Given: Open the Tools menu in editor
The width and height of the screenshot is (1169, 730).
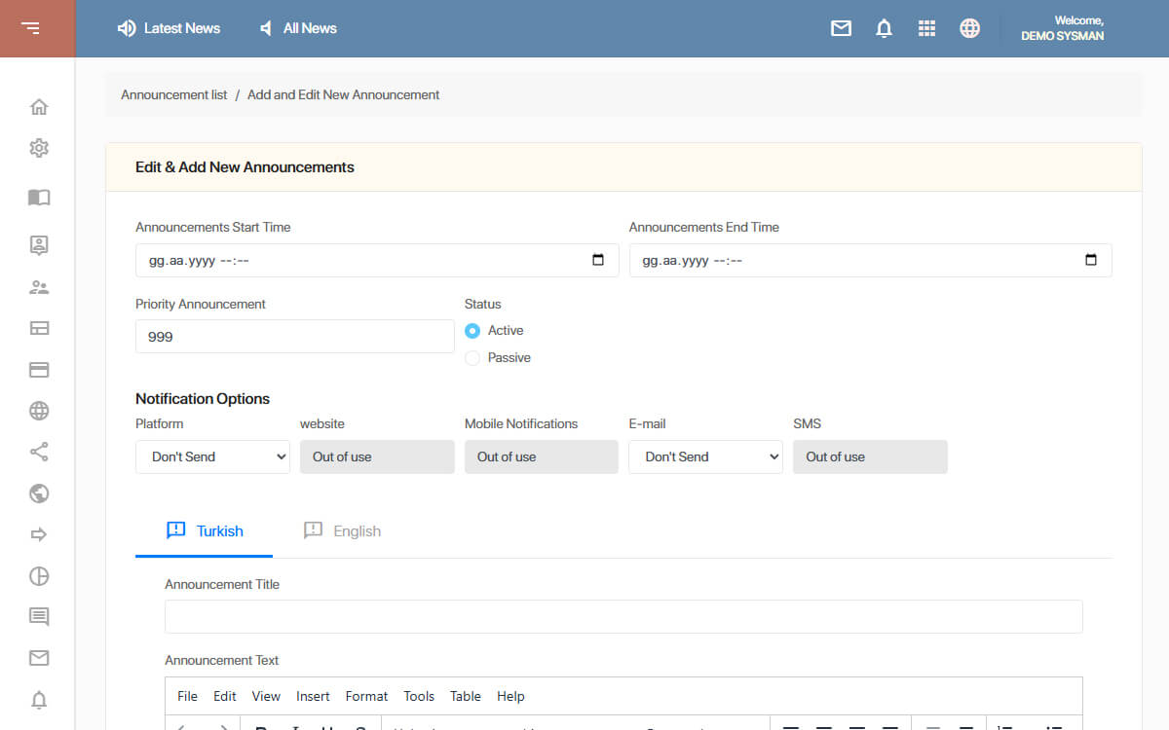Looking at the screenshot, I should click(419, 696).
